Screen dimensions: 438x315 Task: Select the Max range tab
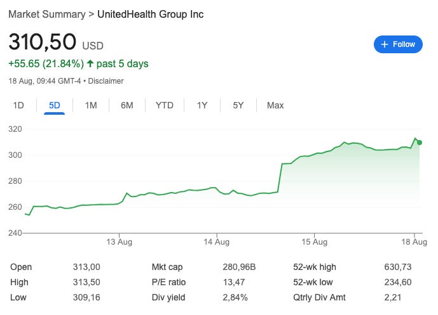tap(275, 105)
